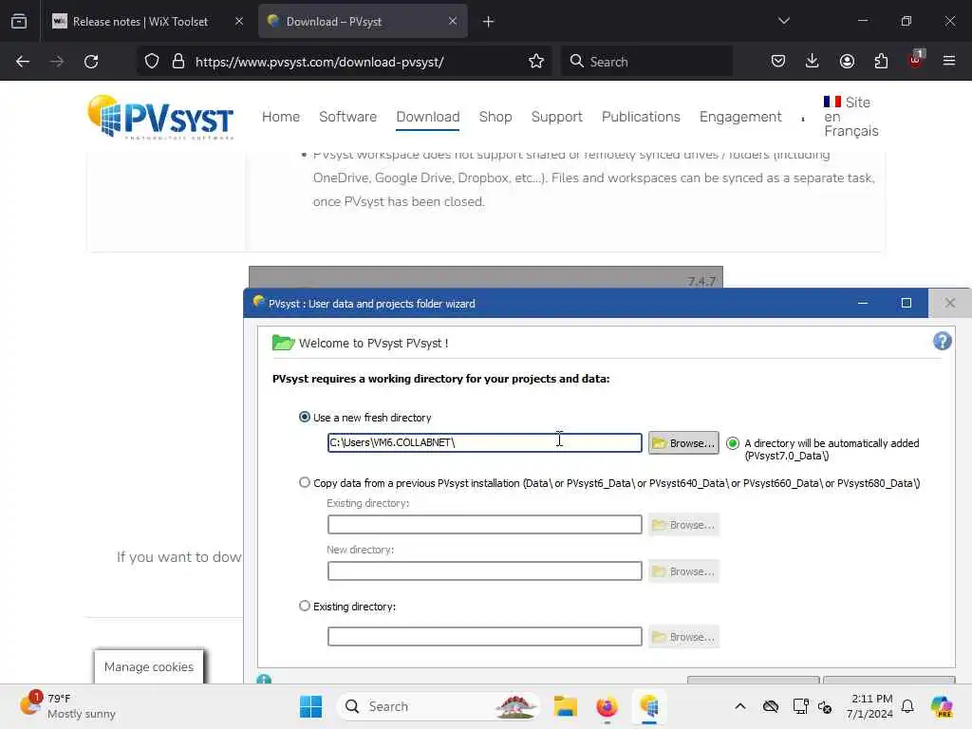This screenshot has width=972, height=729.
Task: Click the Manage cookies button
Action: click(x=149, y=666)
